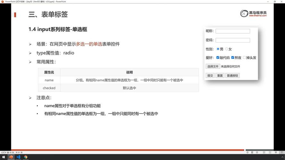
Task: Open the Windows Start menu
Action: tap(4, 157)
